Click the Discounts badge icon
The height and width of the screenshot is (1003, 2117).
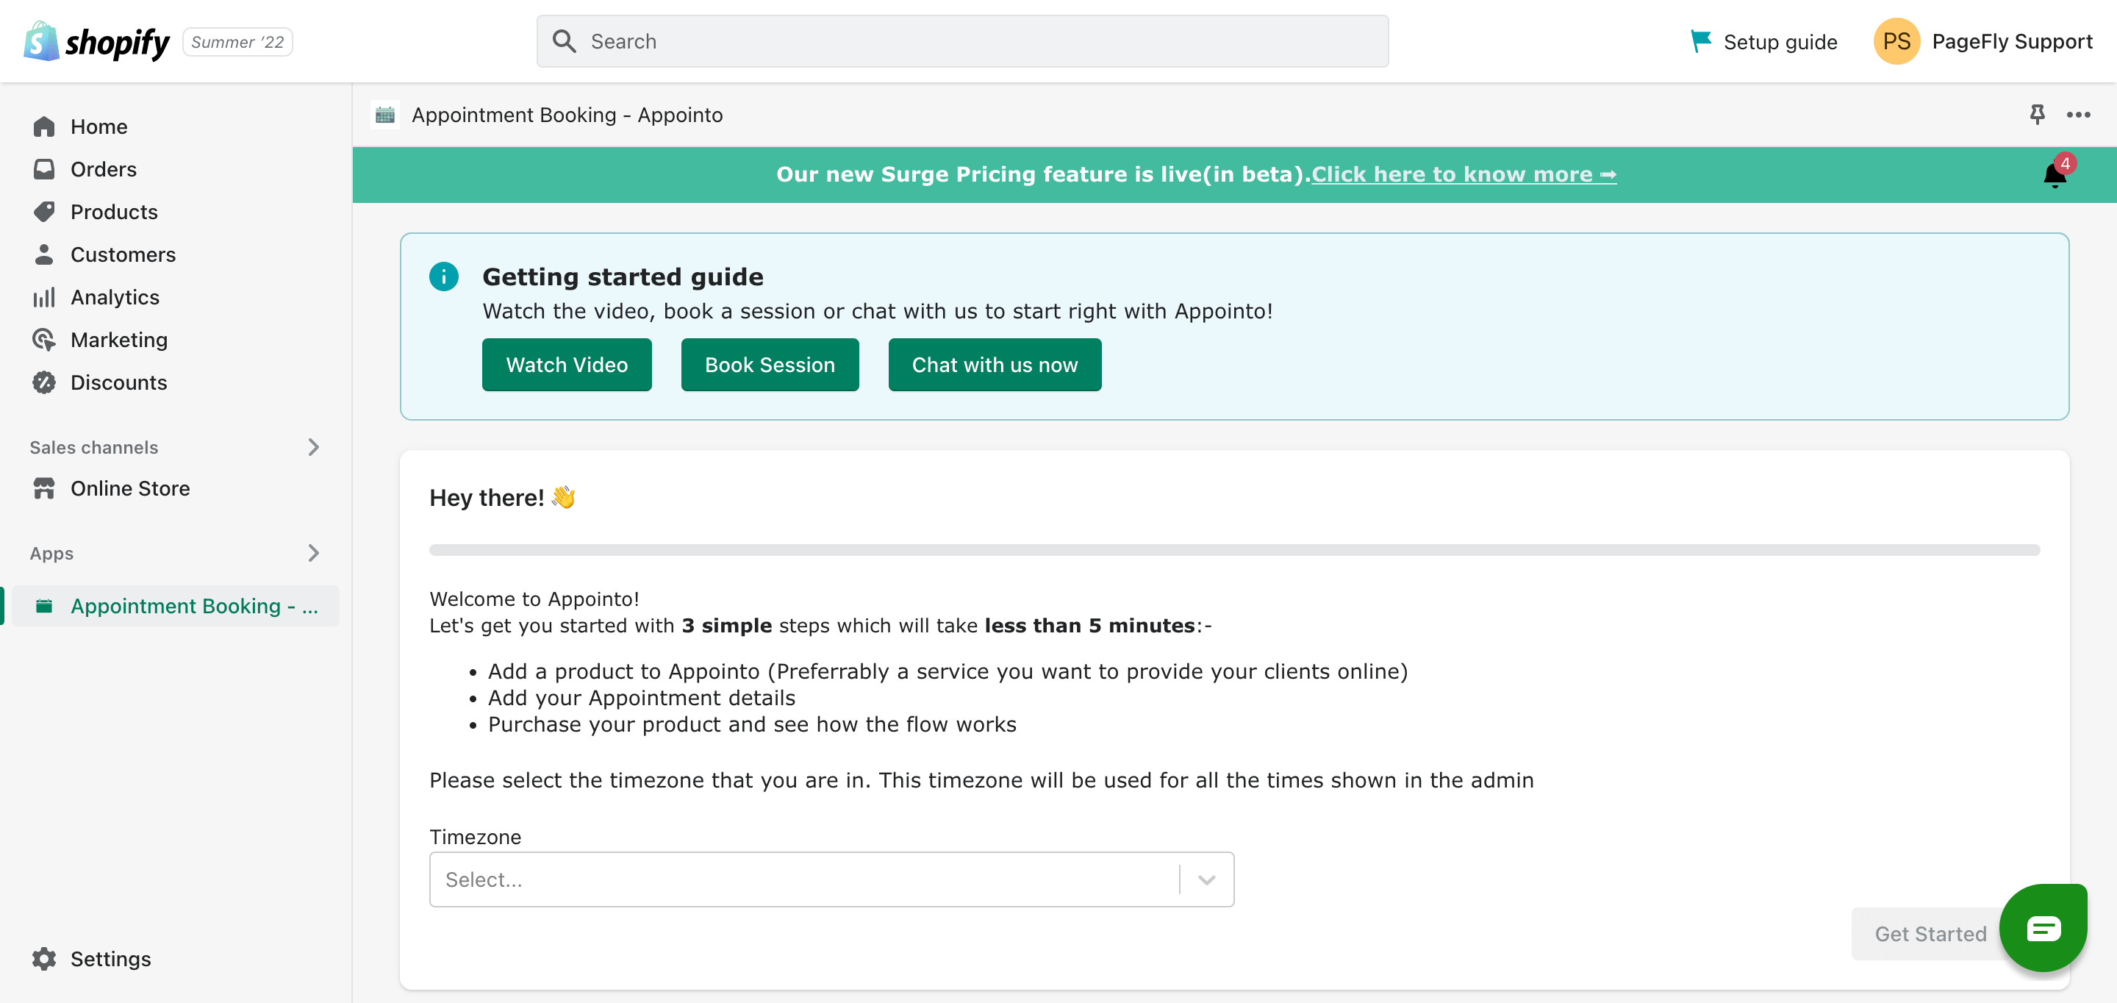tap(43, 383)
